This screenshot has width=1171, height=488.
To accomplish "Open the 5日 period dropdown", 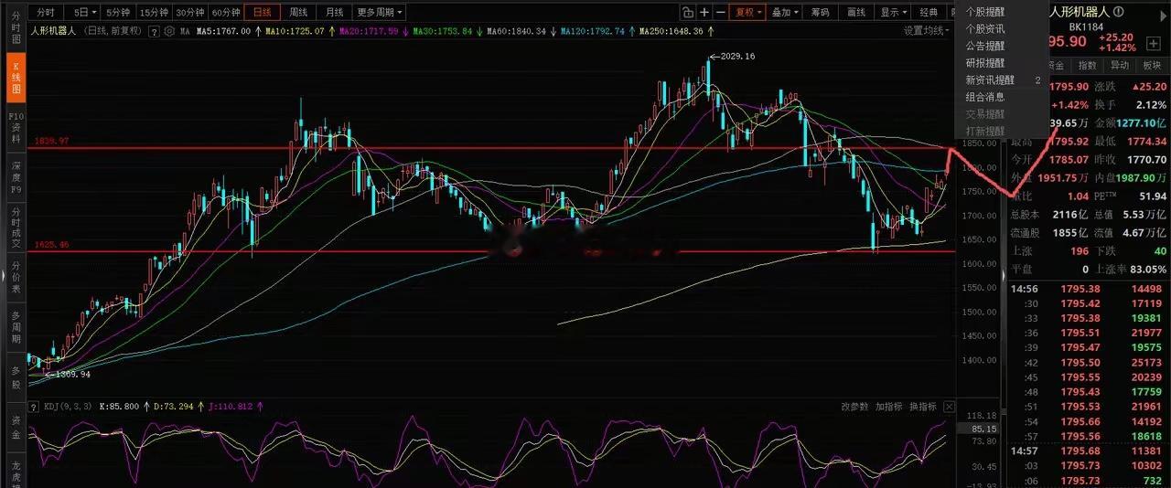I will click(x=83, y=12).
